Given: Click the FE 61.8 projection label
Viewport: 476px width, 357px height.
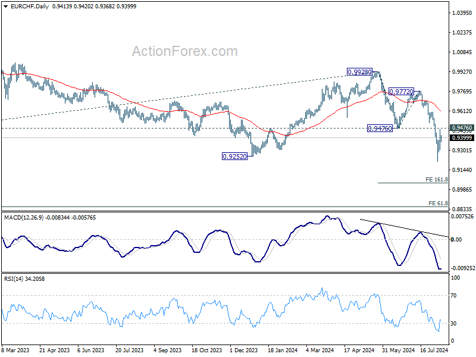Looking at the screenshot, I should (438, 203).
